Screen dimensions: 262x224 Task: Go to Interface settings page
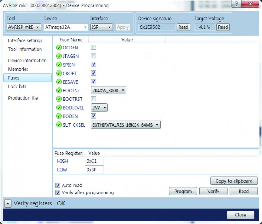[x=25, y=40]
